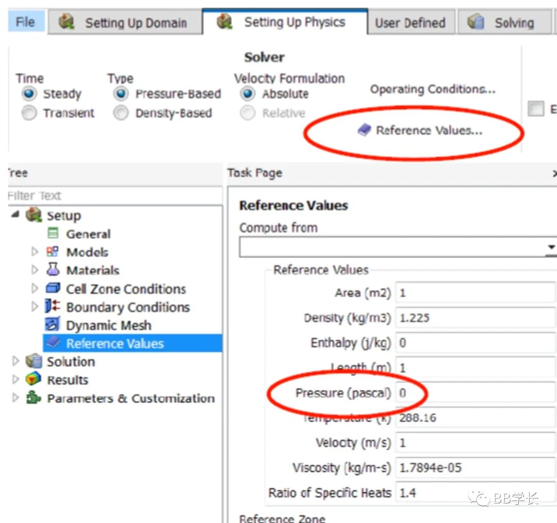Click the Cell Zone Conditions icon
The height and width of the screenshot is (523, 557).
click(53, 289)
